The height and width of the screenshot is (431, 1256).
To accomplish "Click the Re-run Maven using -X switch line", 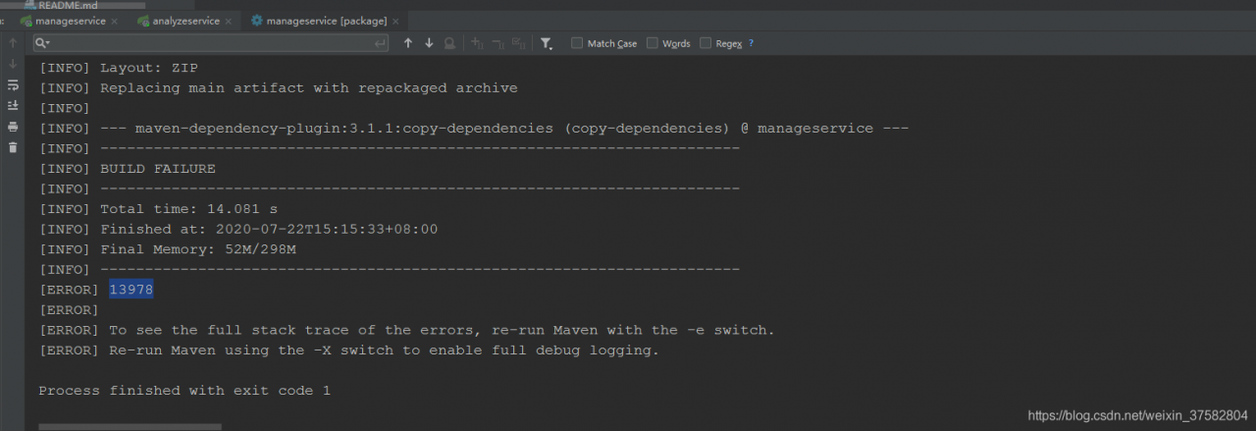I will 348,350.
